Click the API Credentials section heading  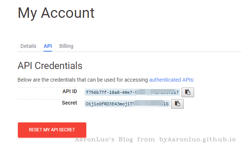click(50, 66)
